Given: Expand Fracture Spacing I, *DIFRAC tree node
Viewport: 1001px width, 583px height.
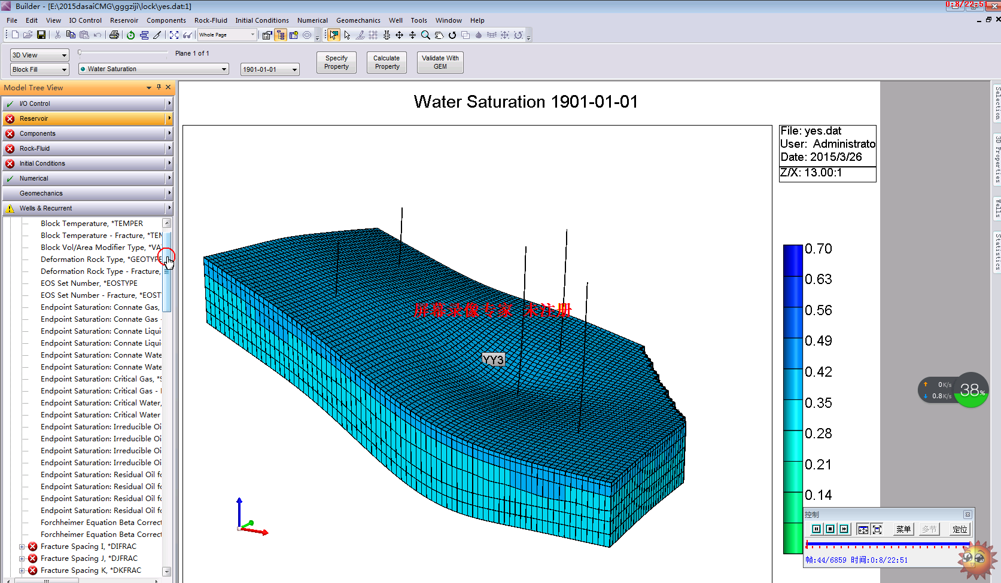Looking at the screenshot, I should [x=22, y=547].
